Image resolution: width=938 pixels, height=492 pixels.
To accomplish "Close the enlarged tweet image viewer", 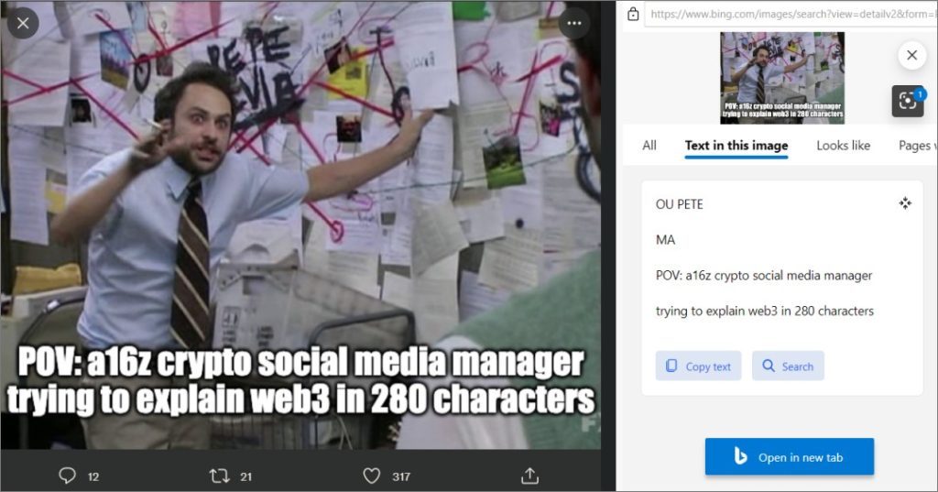I will (23, 23).
